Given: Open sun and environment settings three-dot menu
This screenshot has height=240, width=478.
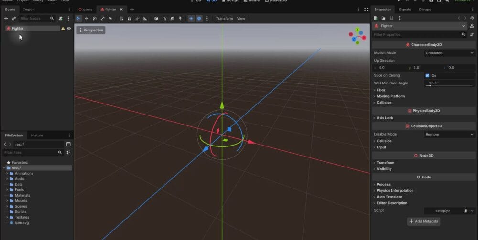Looking at the screenshot, I should pos(207,19).
